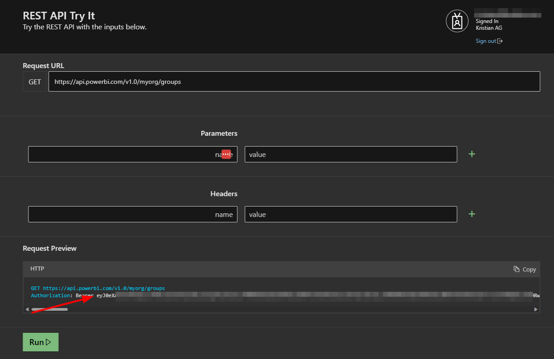The width and height of the screenshot is (554, 359).
Task: Click the red password manager icon in parameter name field
Action: pos(226,154)
